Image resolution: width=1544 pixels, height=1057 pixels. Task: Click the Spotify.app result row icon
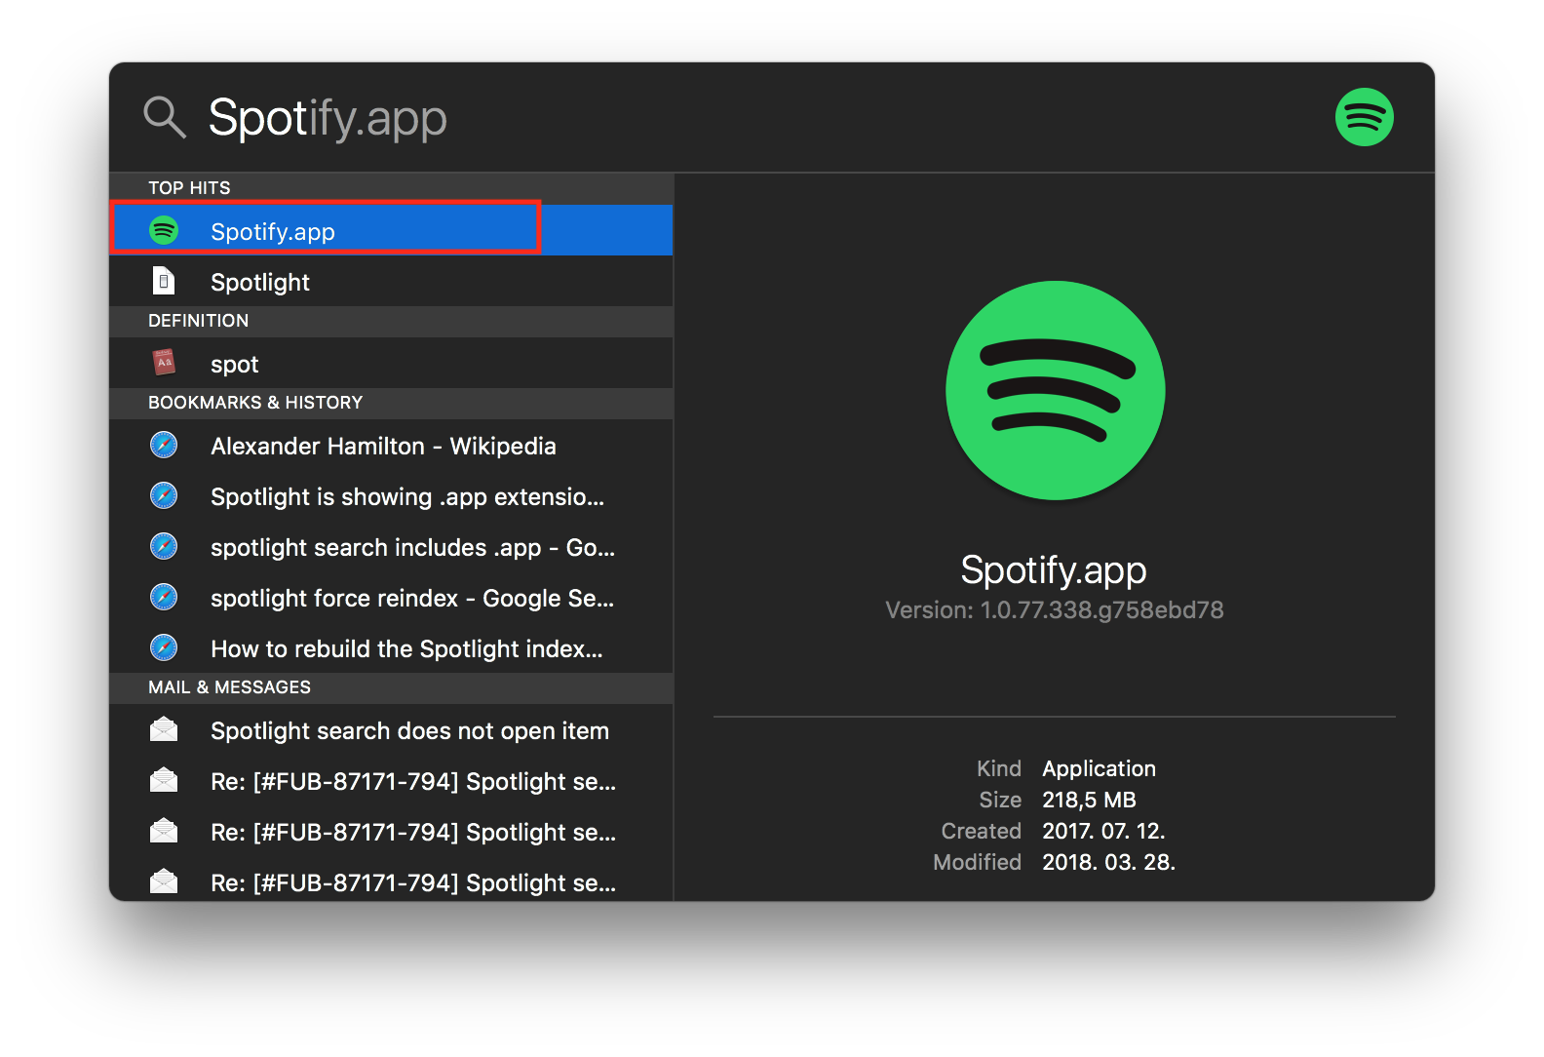pos(164,230)
